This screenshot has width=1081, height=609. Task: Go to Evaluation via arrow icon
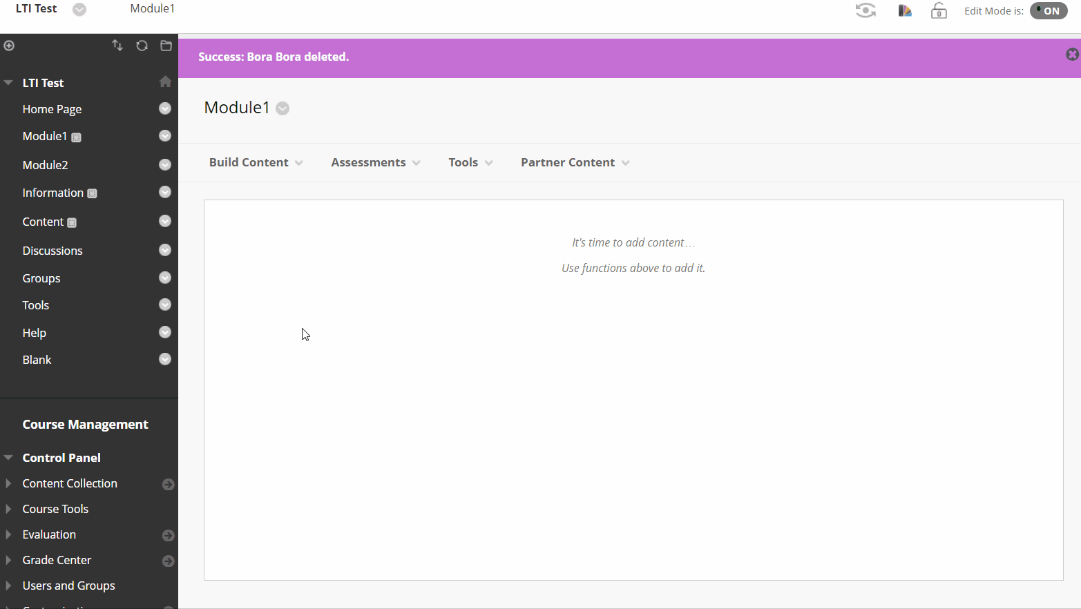168,536
